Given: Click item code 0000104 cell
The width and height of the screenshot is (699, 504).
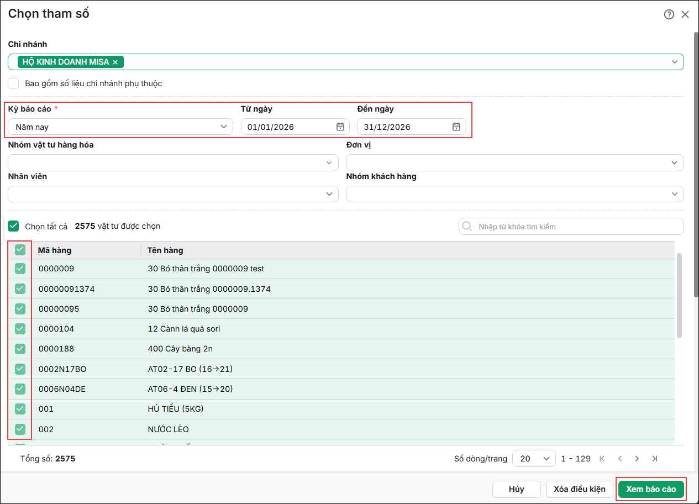Looking at the screenshot, I should coord(56,329).
